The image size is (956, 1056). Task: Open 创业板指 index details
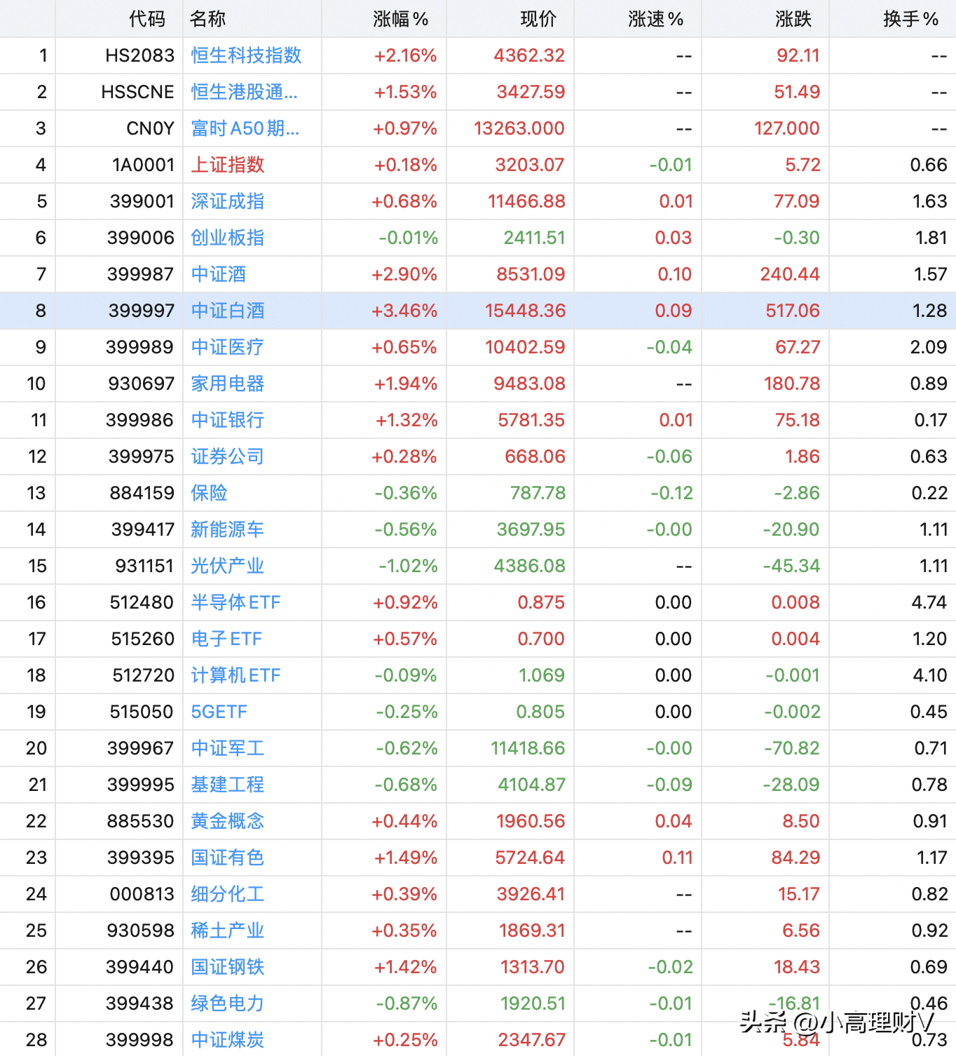[x=228, y=238]
